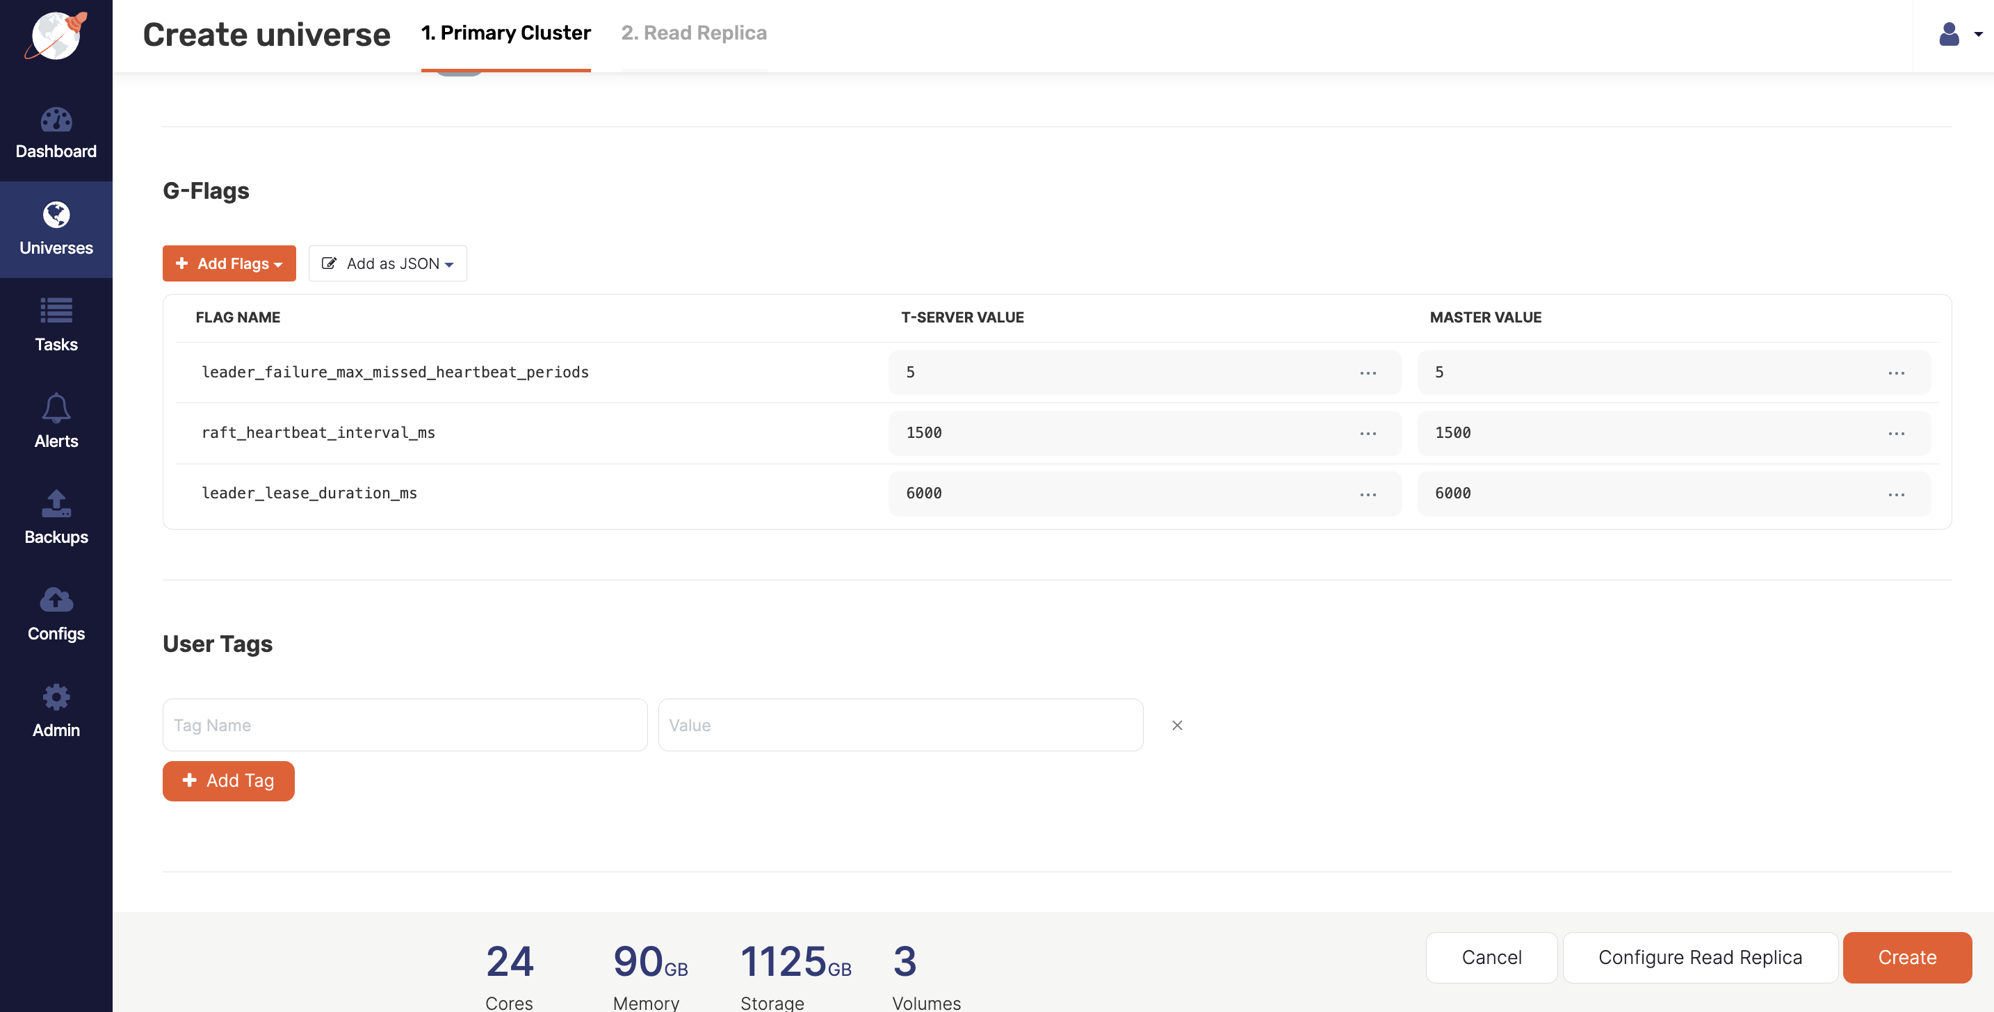The height and width of the screenshot is (1012, 1994).
Task: Click the Create button
Action: click(1906, 957)
